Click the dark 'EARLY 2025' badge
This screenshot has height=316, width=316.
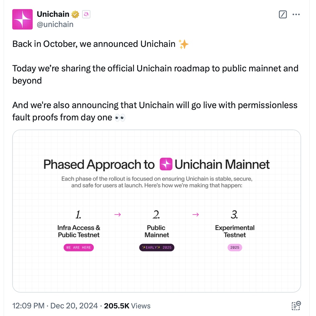[x=156, y=247]
